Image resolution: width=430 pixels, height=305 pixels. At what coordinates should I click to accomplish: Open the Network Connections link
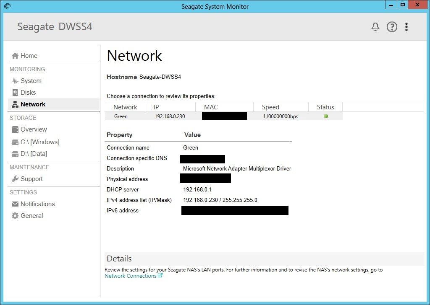131,276
